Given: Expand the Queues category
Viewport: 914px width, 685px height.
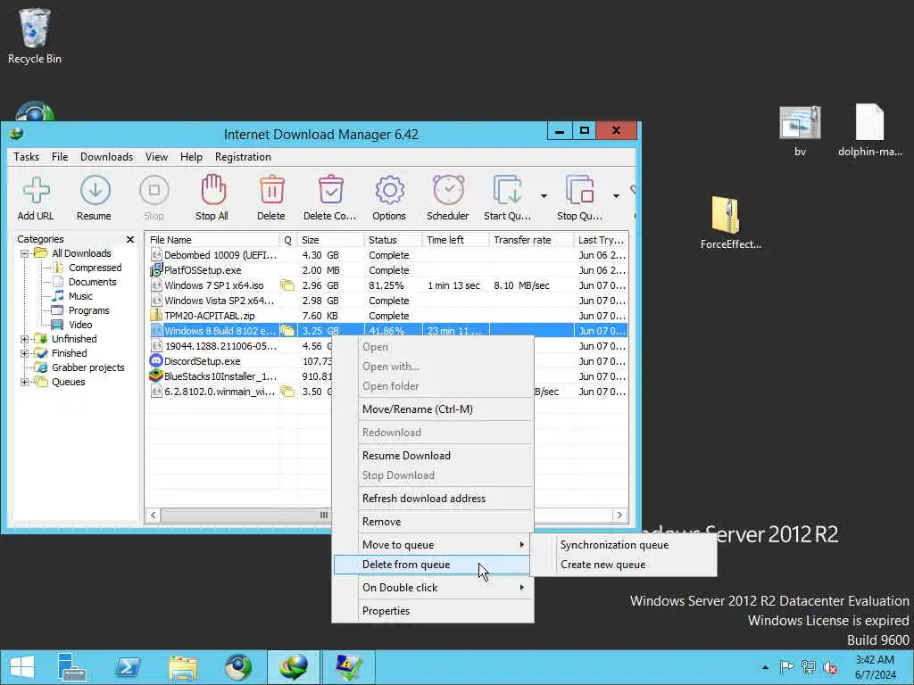Looking at the screenshot, I should [24, 382].
